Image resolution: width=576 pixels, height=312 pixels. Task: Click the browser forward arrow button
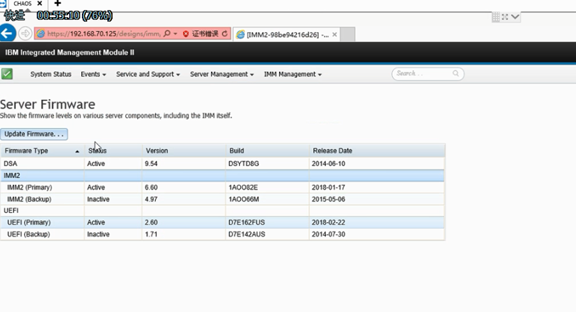click(x=25, y=34)
